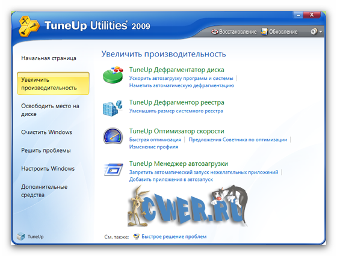Click the Быстрое решение проблем monitor icon
Viewport: 337px width, 256px height.
coord(136,237)
